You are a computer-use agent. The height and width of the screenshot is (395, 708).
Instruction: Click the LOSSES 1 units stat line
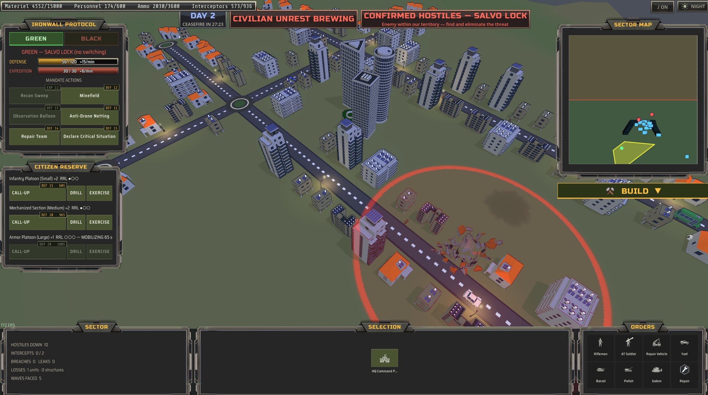[37, 370]
